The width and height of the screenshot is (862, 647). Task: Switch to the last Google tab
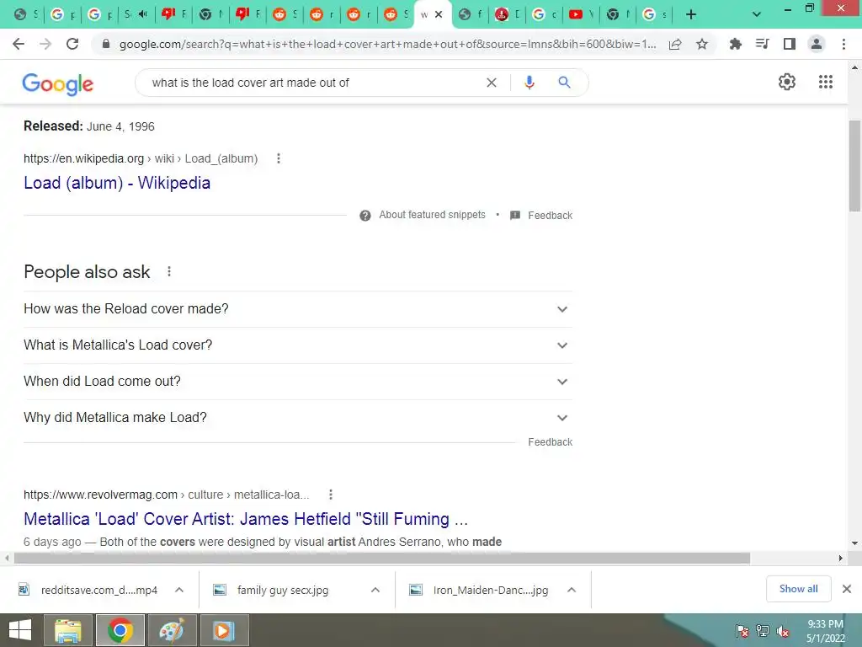click(x=654, y=14)
